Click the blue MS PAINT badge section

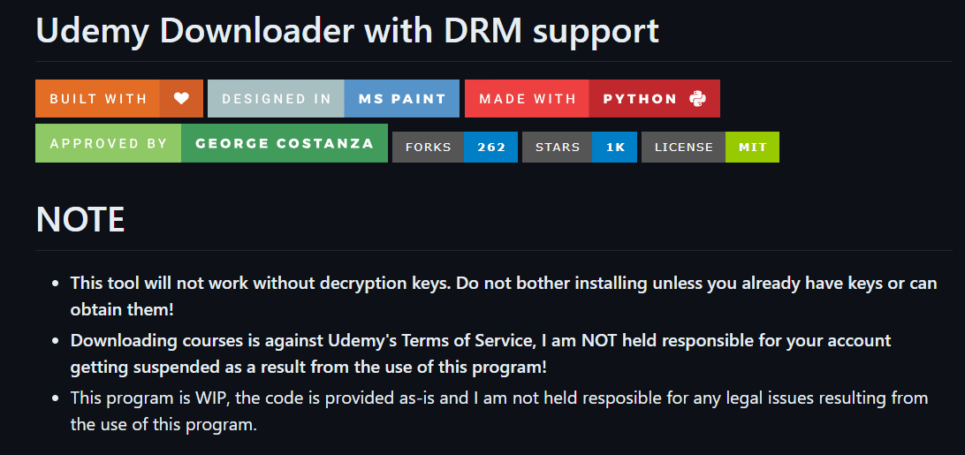(x=402, y=99)
